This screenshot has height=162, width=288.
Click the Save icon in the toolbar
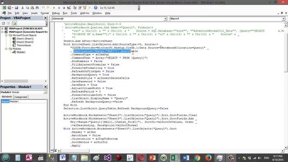(x=16, y=8)
